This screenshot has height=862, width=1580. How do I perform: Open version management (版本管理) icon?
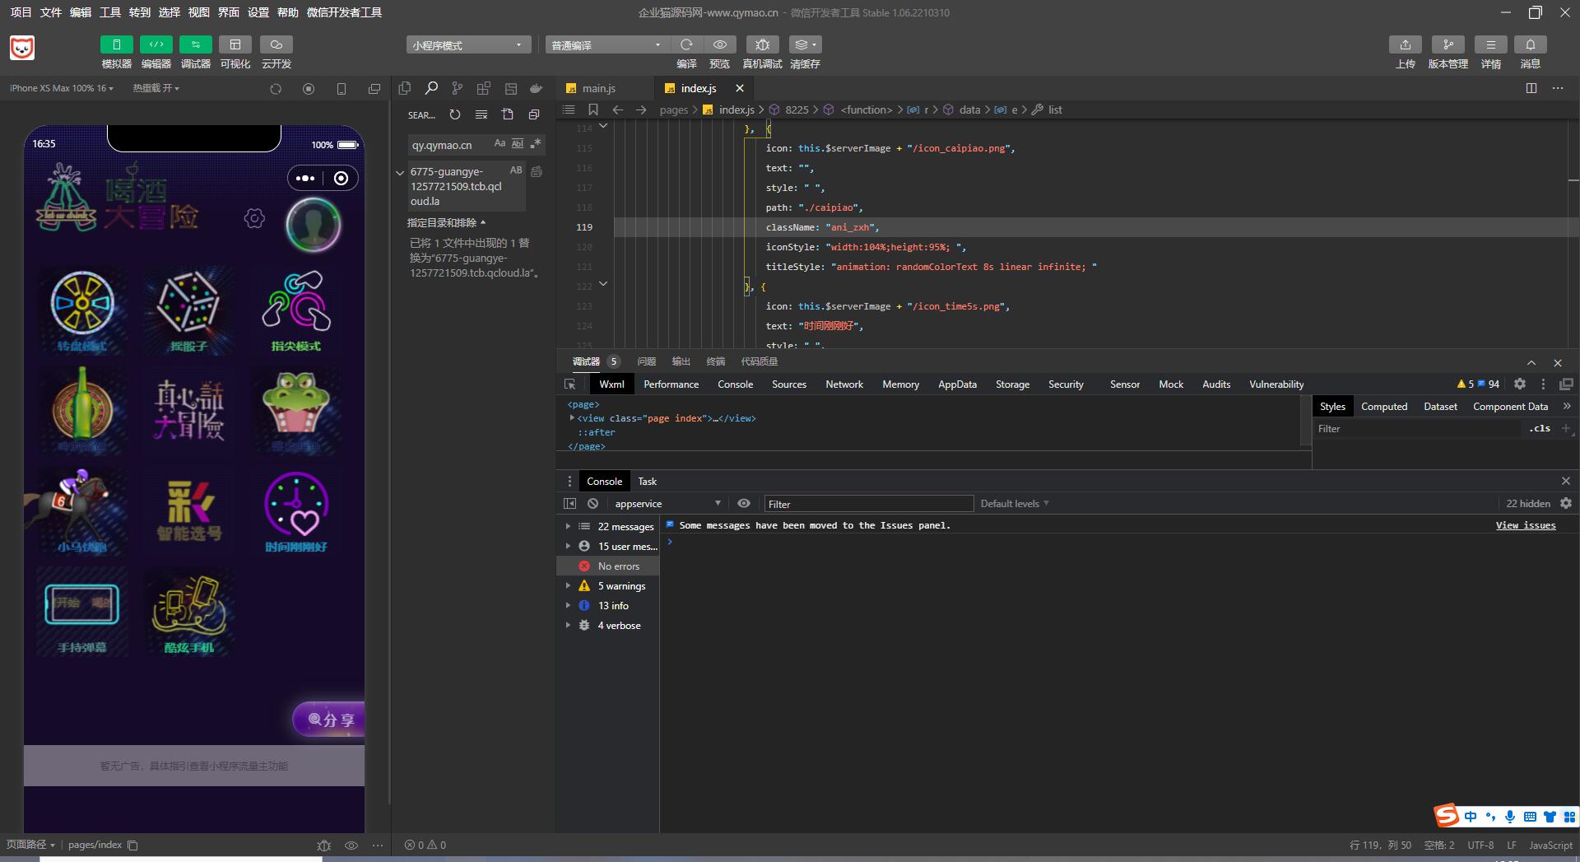tap(1448, 44)
